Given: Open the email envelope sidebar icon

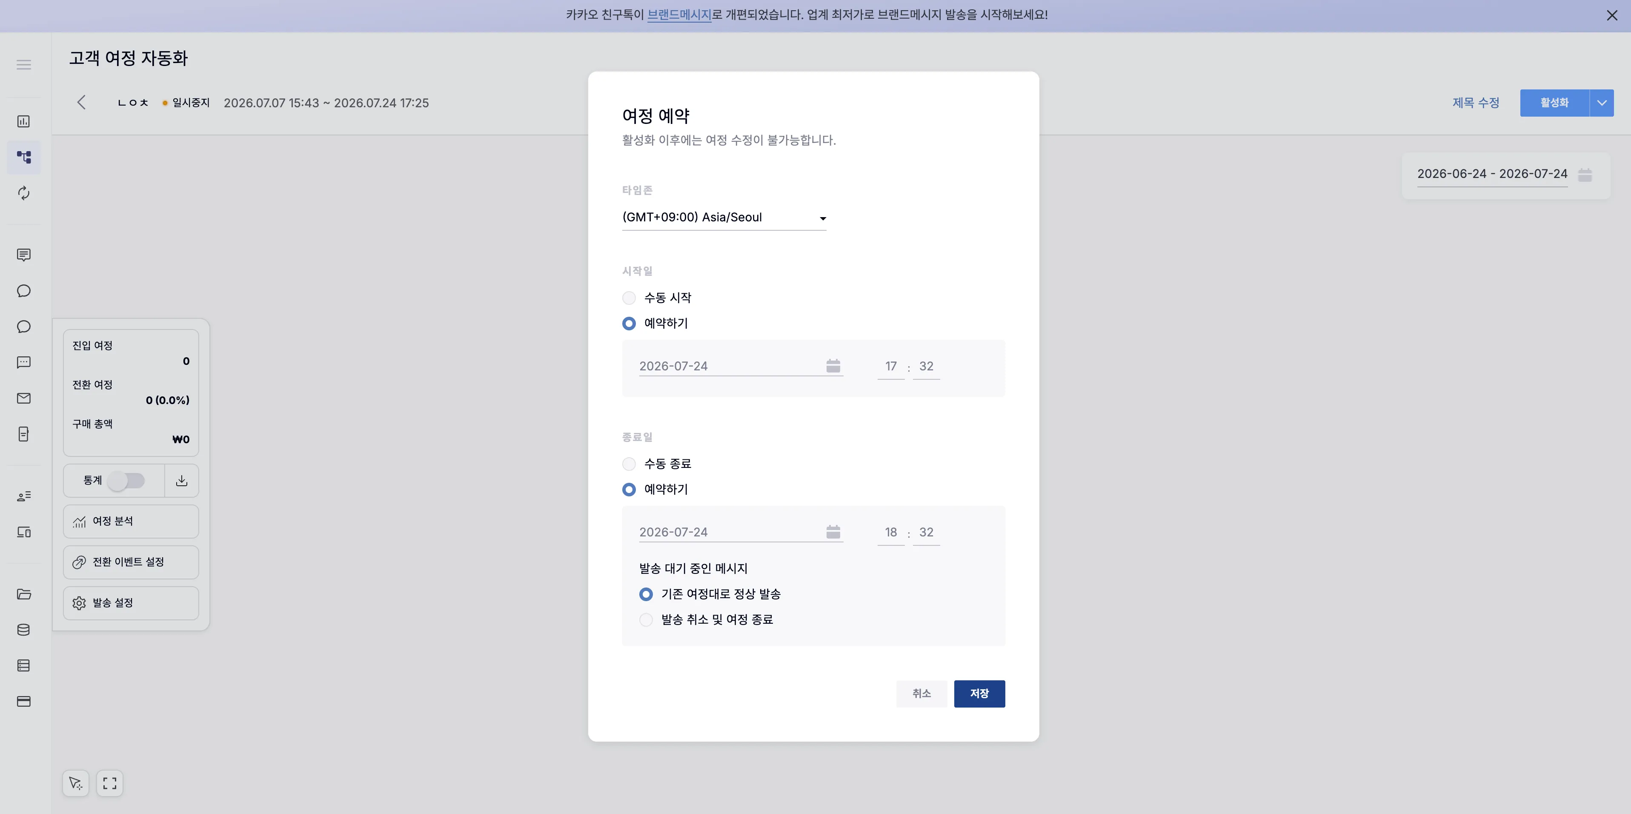Looking at the screenshot, I should (23, 398).
